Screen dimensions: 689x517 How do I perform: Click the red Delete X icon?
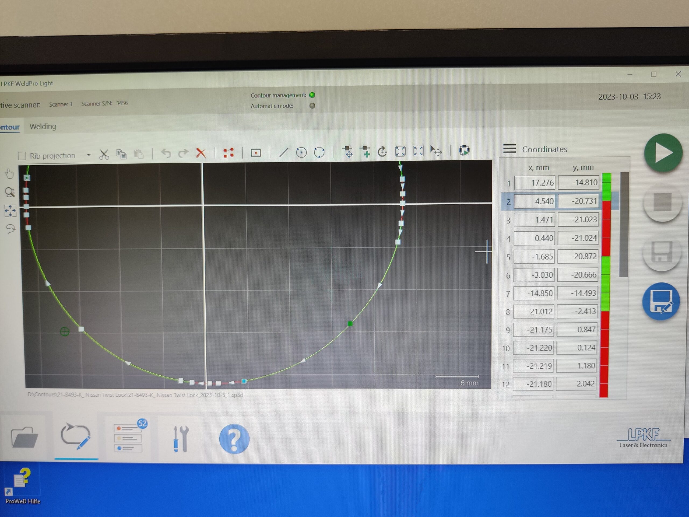201,153
